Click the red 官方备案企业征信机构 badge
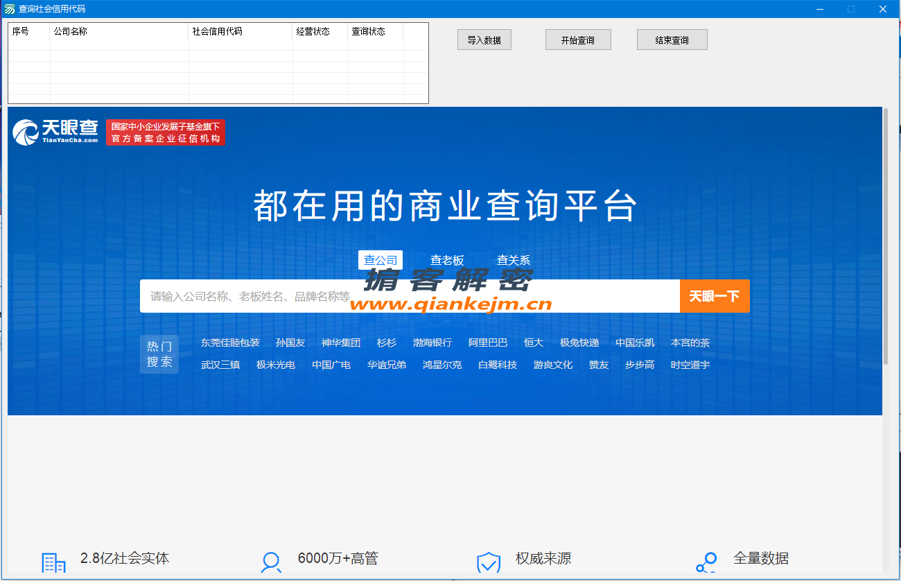901x581 pixels. click(166, 132)
